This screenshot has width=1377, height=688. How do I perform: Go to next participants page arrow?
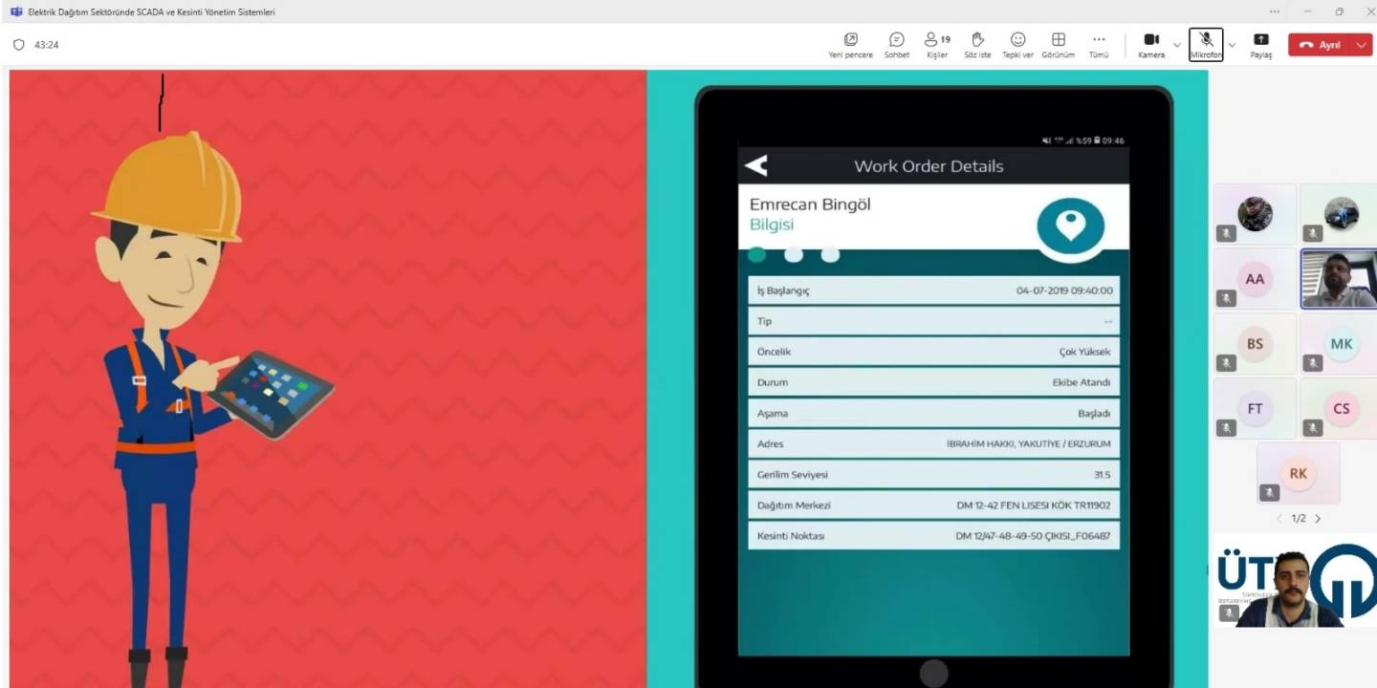1318,519
